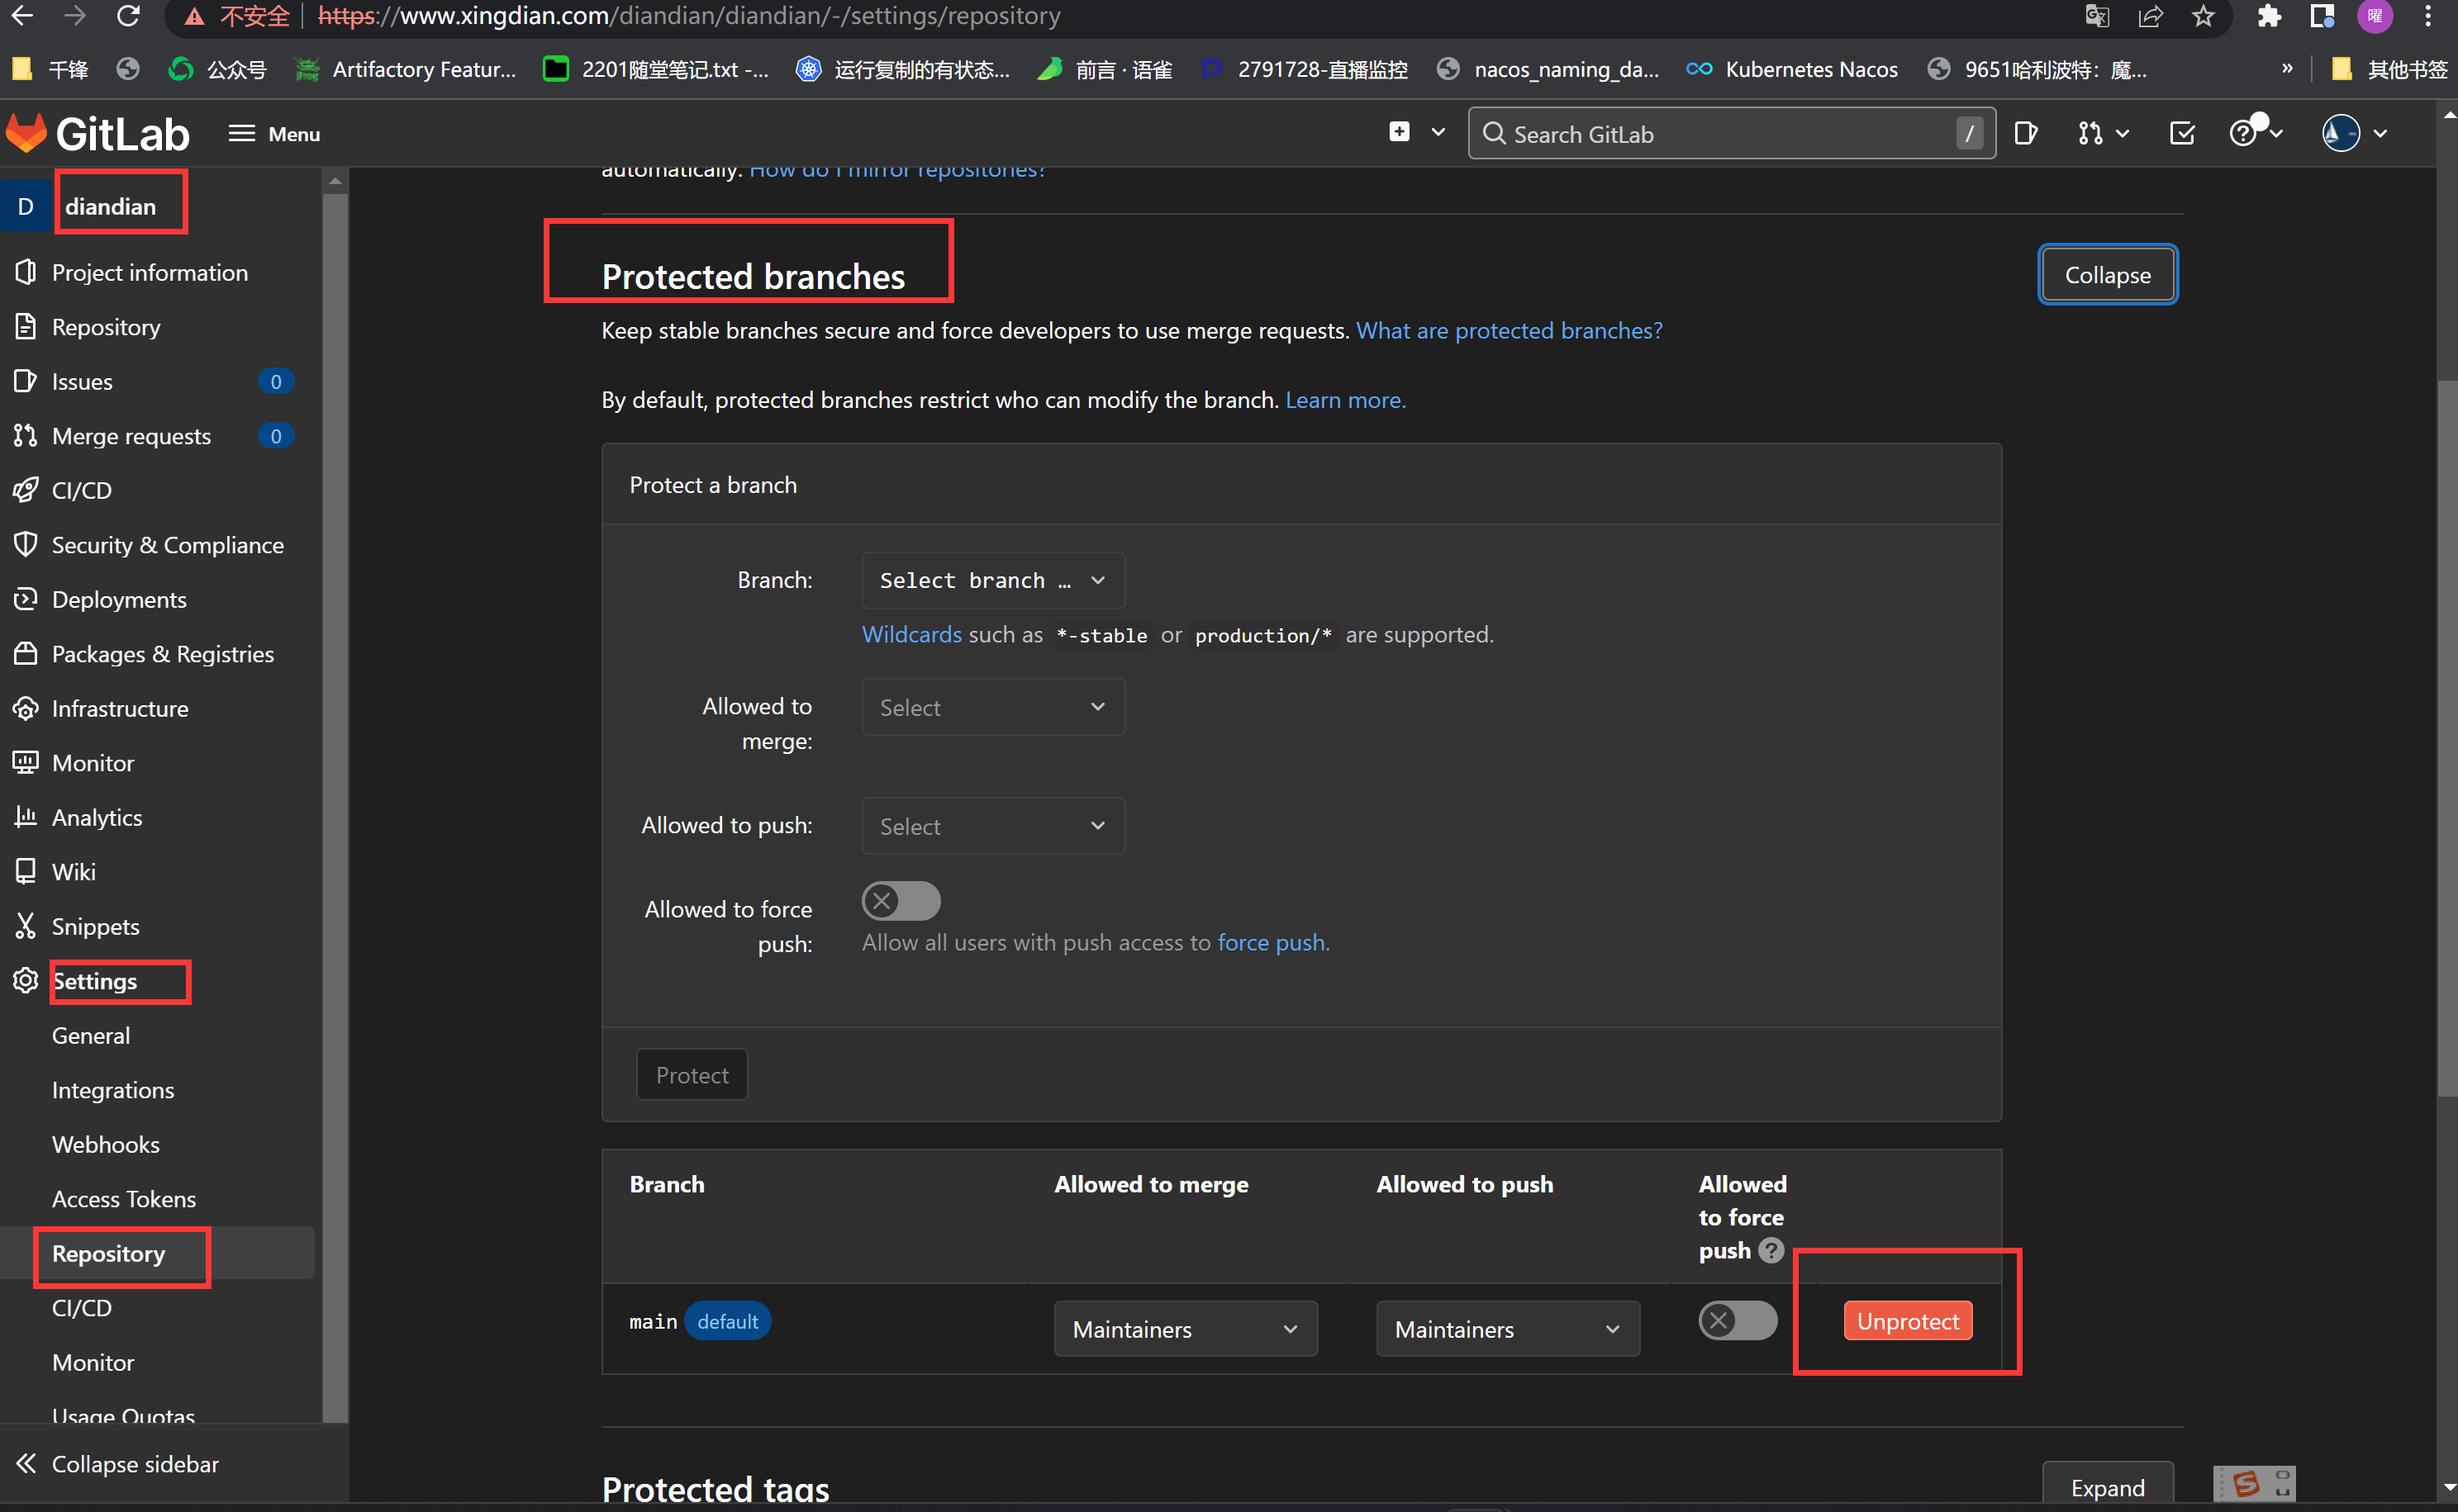Reload the browser page
Image resolution: width=2458 pixels, height=1512 pixels.
[x=127, y=16]
